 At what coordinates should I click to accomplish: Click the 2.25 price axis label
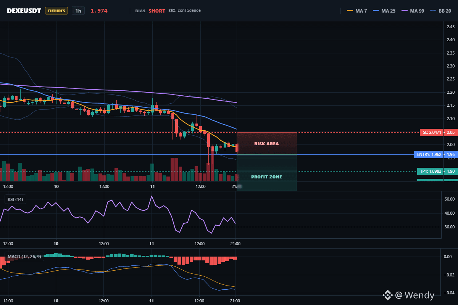coord(450,79)
